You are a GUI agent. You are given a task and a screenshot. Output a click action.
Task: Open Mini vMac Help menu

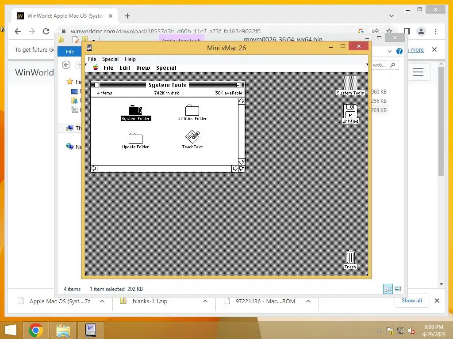click(130, 59)
